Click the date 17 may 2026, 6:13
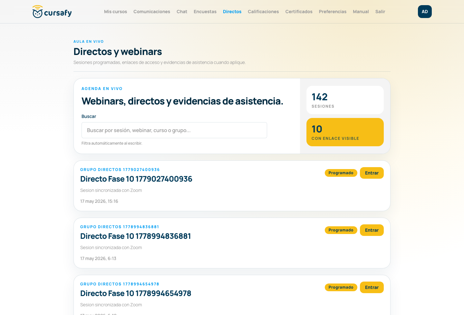The height and width of the screenshot is (315, 464). pos(98,258)
